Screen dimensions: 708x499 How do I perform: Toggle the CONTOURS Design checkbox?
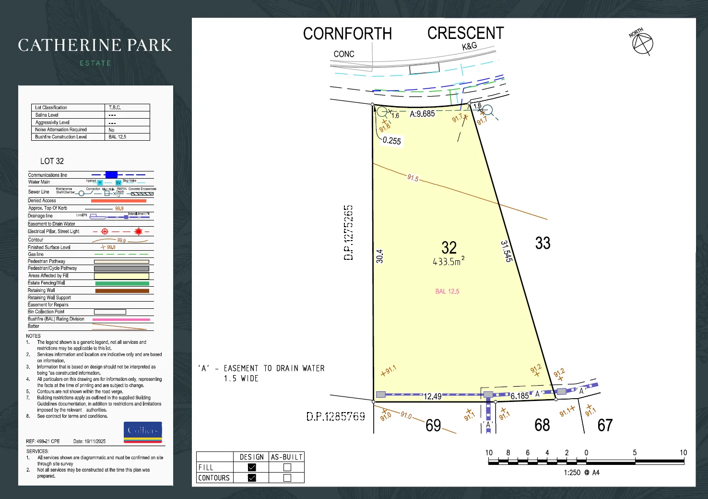[251, 478]
